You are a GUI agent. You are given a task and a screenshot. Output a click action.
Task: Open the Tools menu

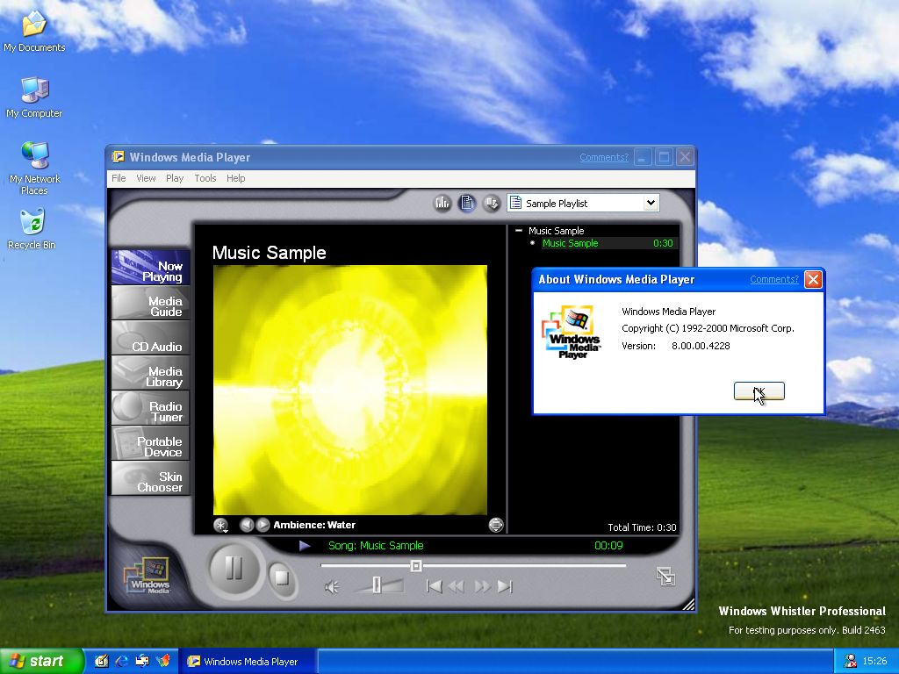pyautogui.click(x=205, y=178)
